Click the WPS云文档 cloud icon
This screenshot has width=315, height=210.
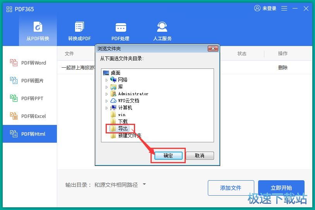(113, 101)
